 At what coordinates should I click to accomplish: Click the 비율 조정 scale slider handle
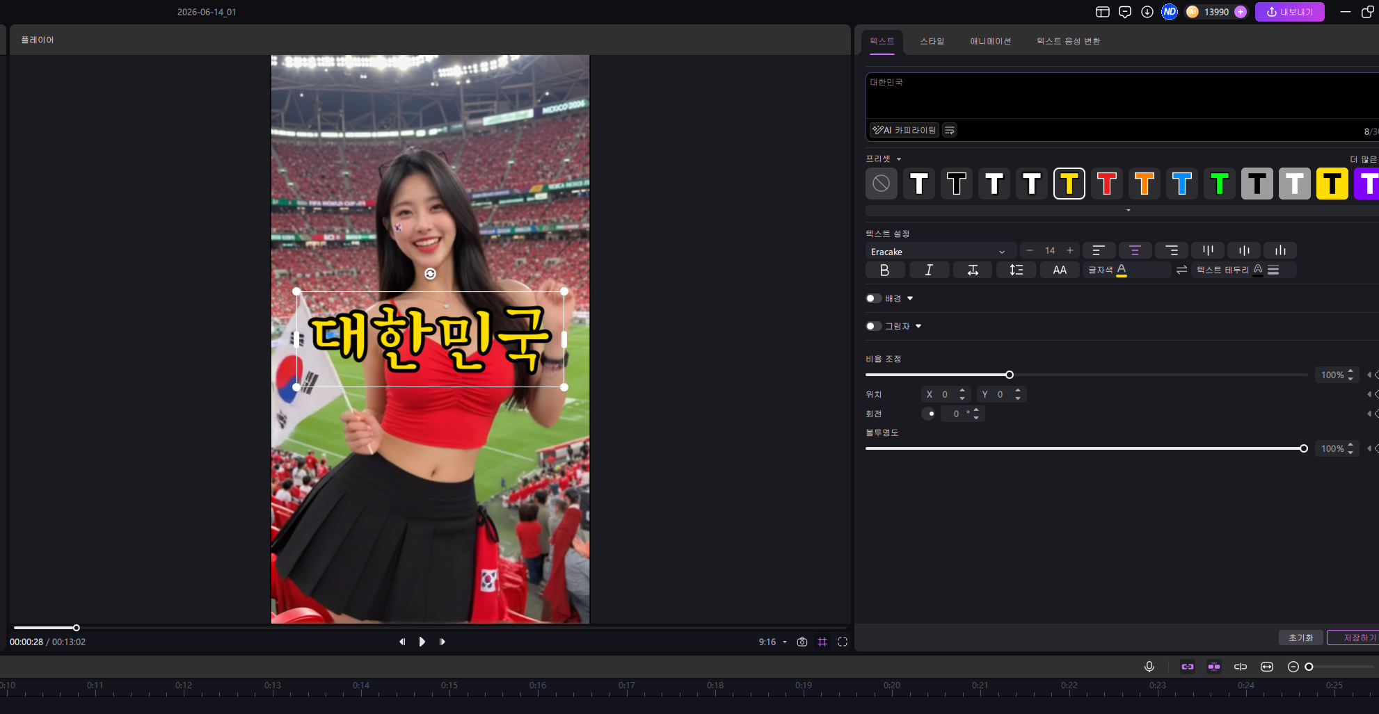pyautogui.click(x=1010, y=375)
